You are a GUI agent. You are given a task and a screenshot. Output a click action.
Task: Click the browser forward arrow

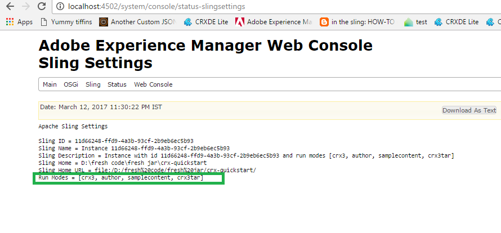click(26, 6)
